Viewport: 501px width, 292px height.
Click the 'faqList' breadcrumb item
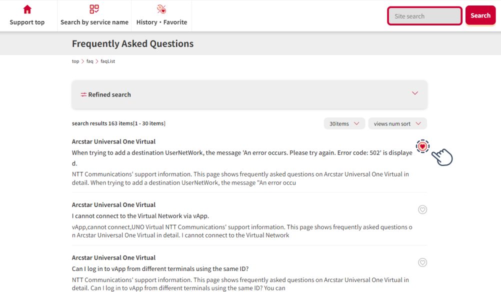[107, 61]
